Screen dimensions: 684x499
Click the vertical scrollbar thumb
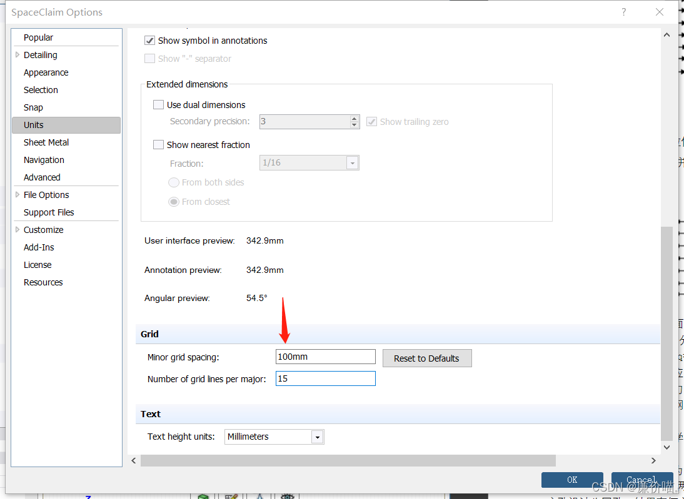666,333
